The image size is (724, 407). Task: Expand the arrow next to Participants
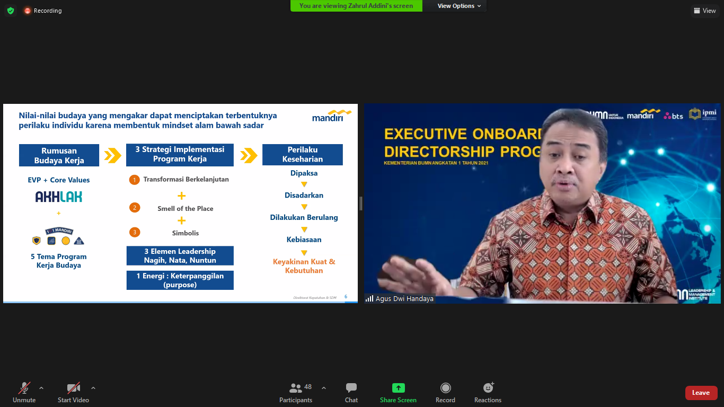coord(324,388)
